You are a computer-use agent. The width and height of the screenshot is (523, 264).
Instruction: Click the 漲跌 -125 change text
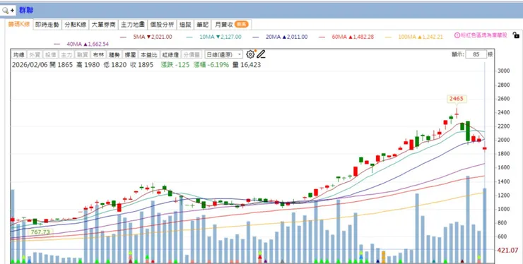click(x=175, y=65)
